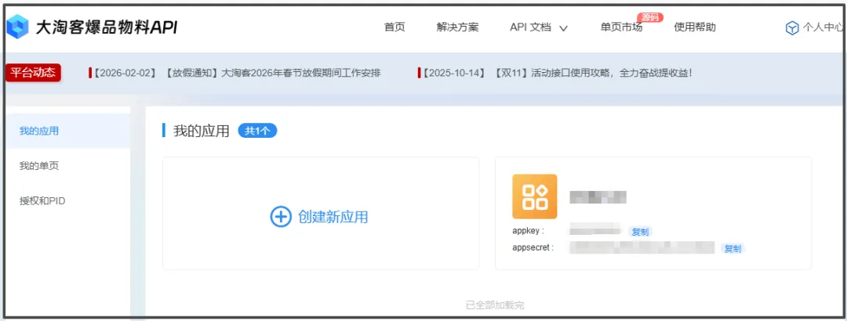Viewport: 847px width, 321px height.
Task: Click the 已全部加载完 footer text
Action: tap(495, 305)
